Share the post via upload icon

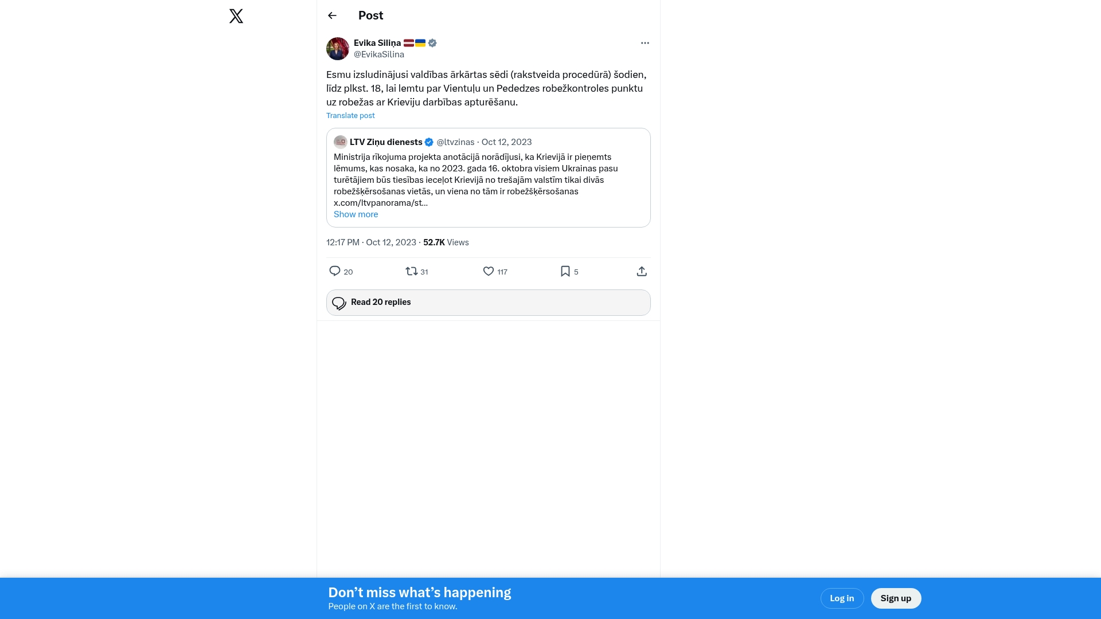click(x=642, y=271)
